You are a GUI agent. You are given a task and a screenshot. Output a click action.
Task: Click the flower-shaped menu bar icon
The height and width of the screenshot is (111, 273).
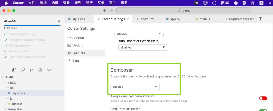pos(236,3)
